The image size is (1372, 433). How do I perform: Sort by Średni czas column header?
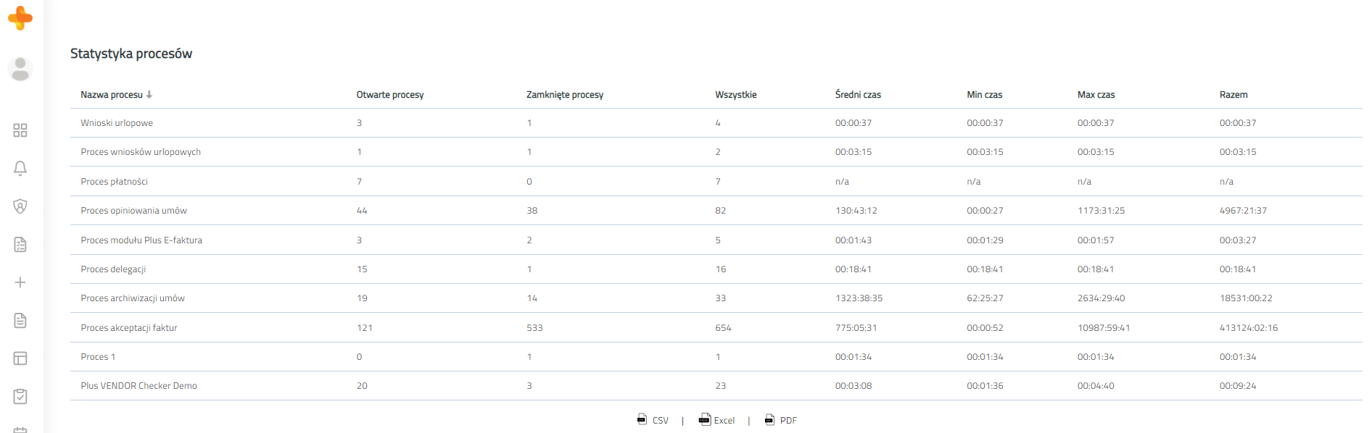tap(857, 95)
